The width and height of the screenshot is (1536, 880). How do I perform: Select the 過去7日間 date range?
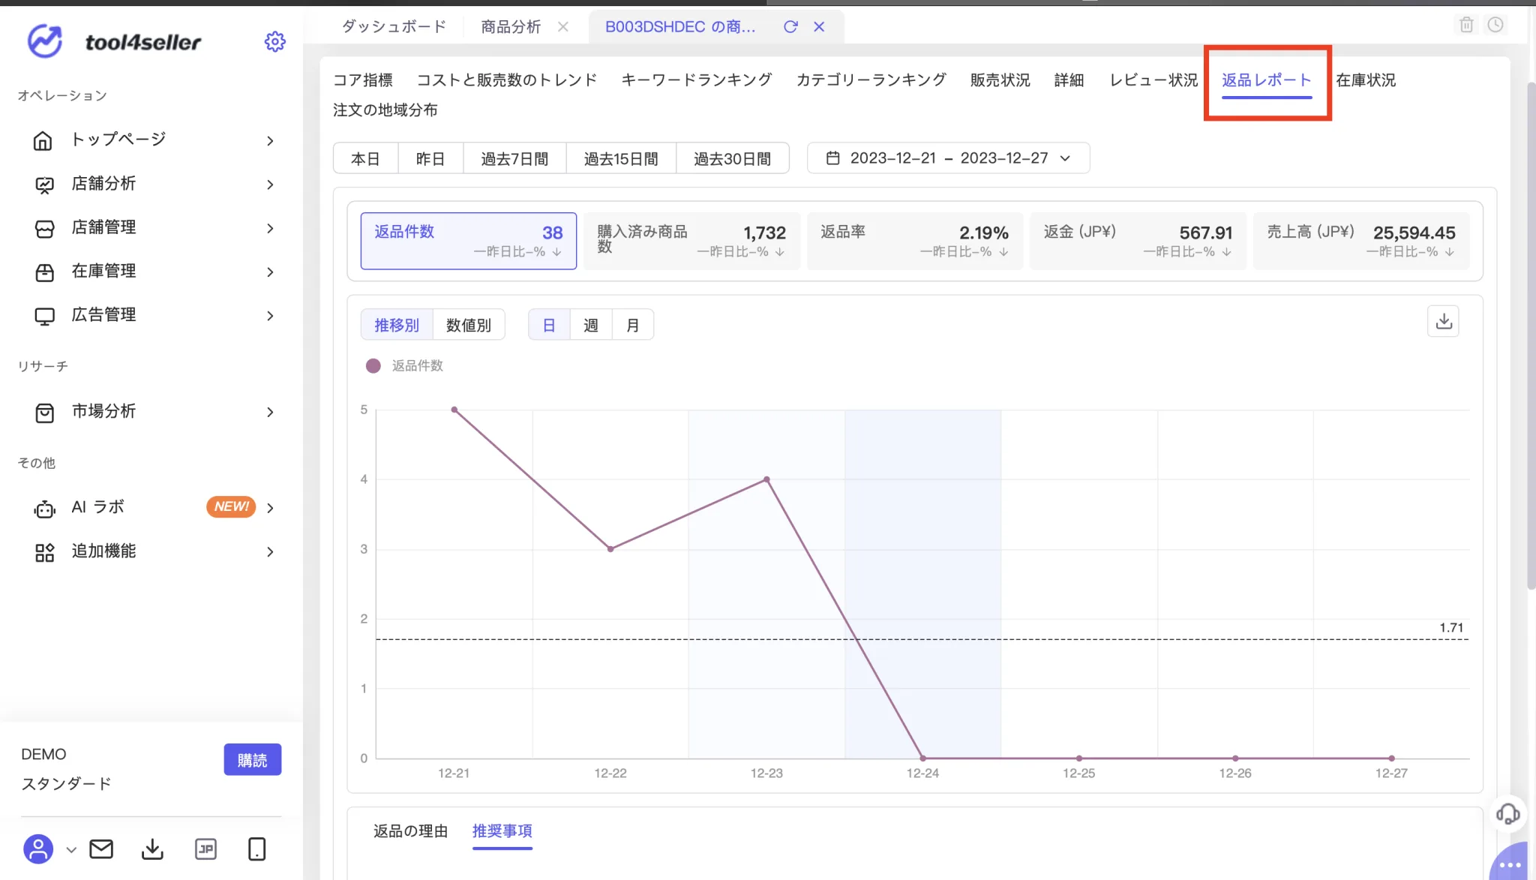click(x=514, y=158)
